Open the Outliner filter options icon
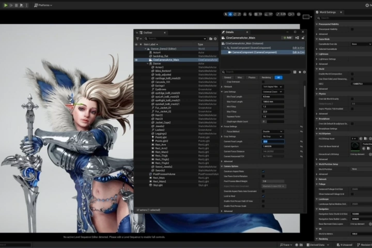This screenshot has height=248, width=372. coord(138,39)
